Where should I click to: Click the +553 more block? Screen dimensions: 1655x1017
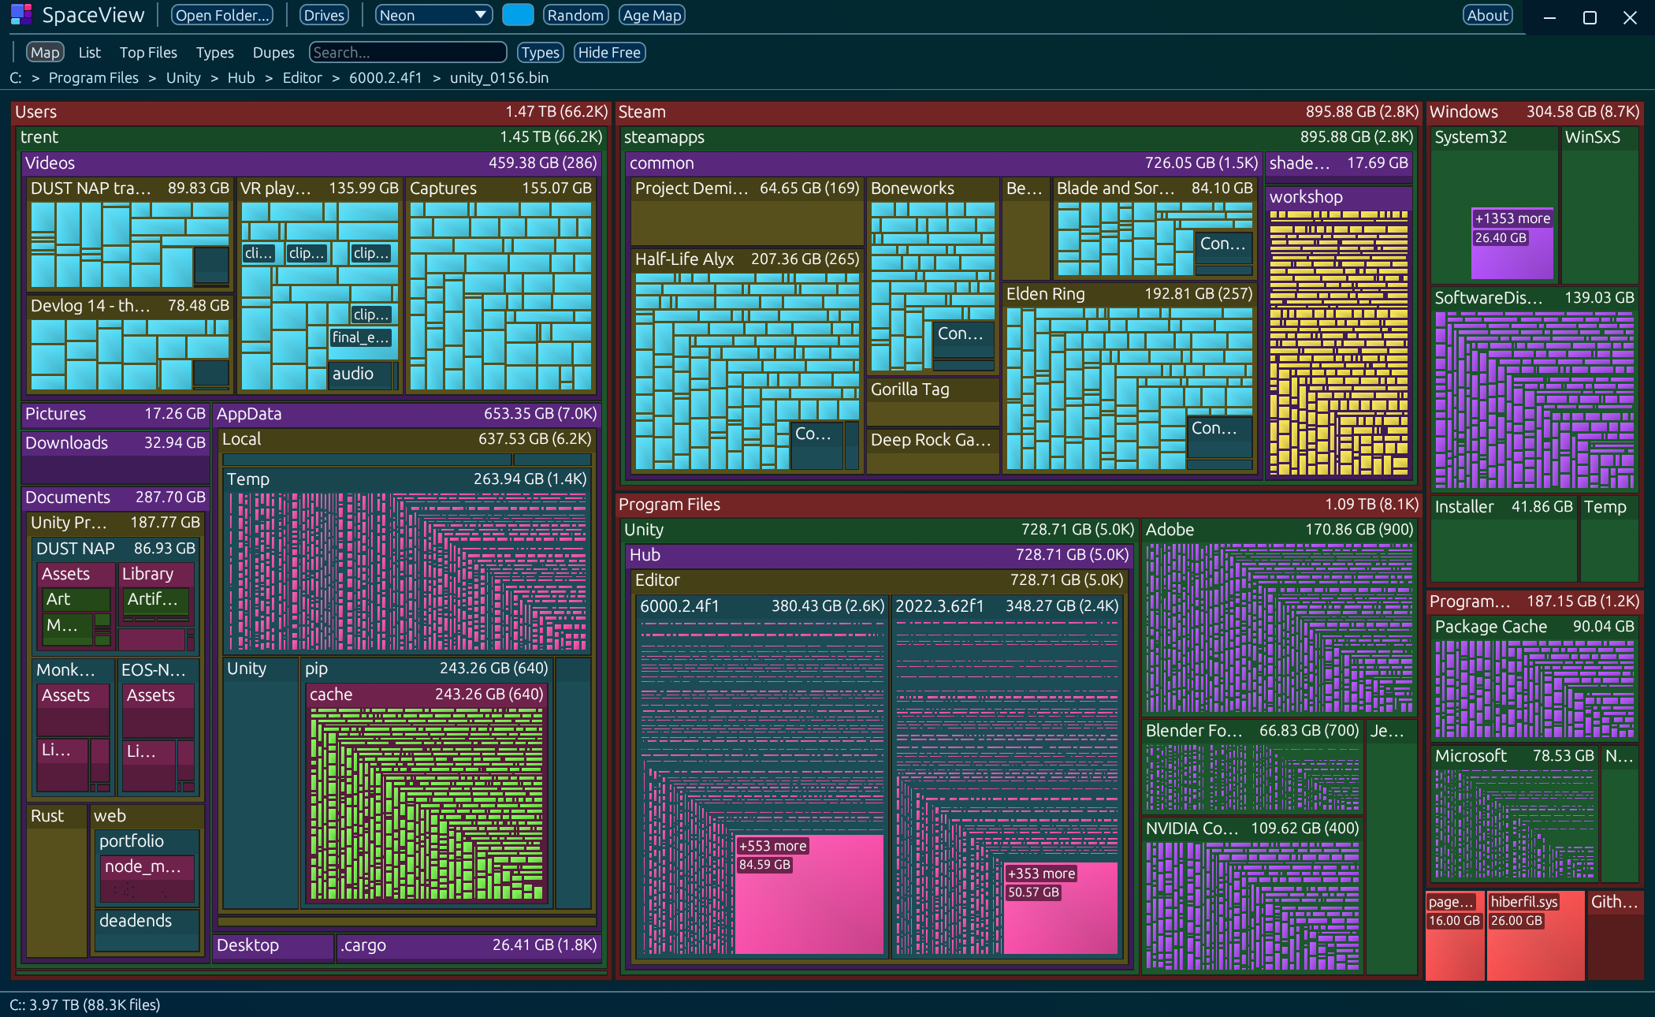(809, 894)
